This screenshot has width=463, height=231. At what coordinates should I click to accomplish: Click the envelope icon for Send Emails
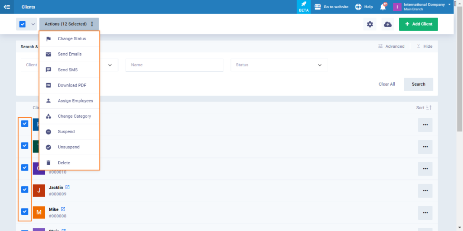pos(48,54)
